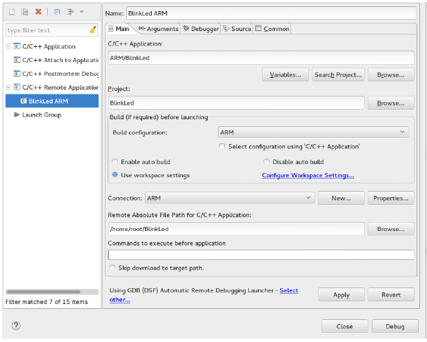
Task: Switch to the Arguments tab
Action: click(x=159, y=29)
